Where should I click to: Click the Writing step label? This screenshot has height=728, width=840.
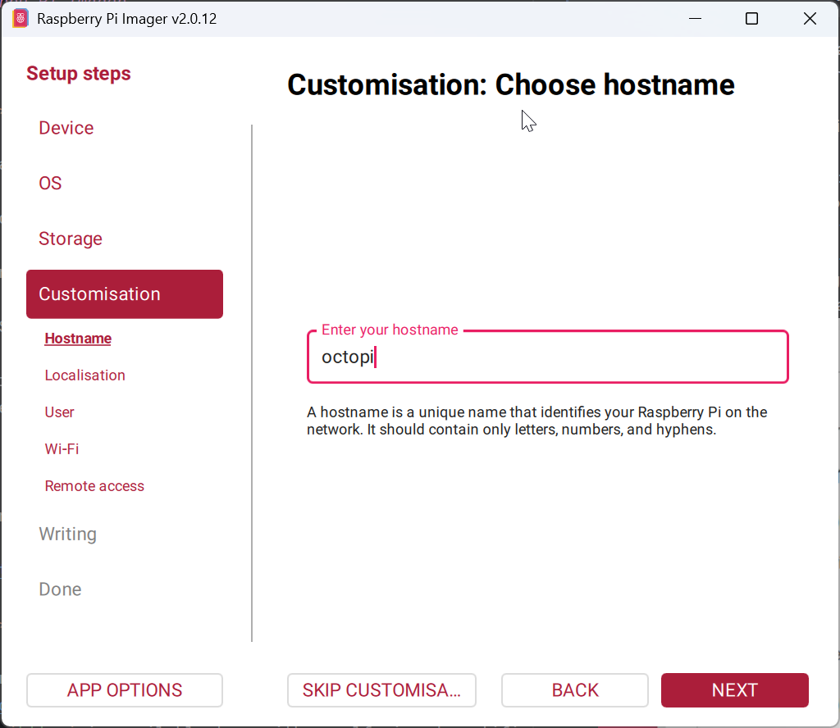(x=67, y=535)
